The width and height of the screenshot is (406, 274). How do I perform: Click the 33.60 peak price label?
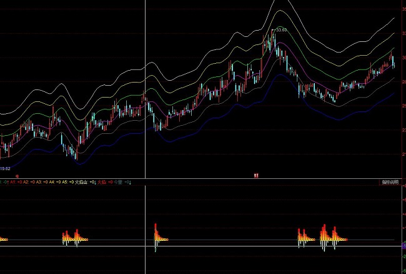click(x=281, y=29)
